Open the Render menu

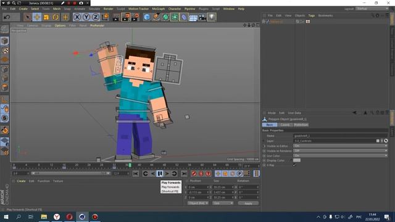[x=109, y=9]
